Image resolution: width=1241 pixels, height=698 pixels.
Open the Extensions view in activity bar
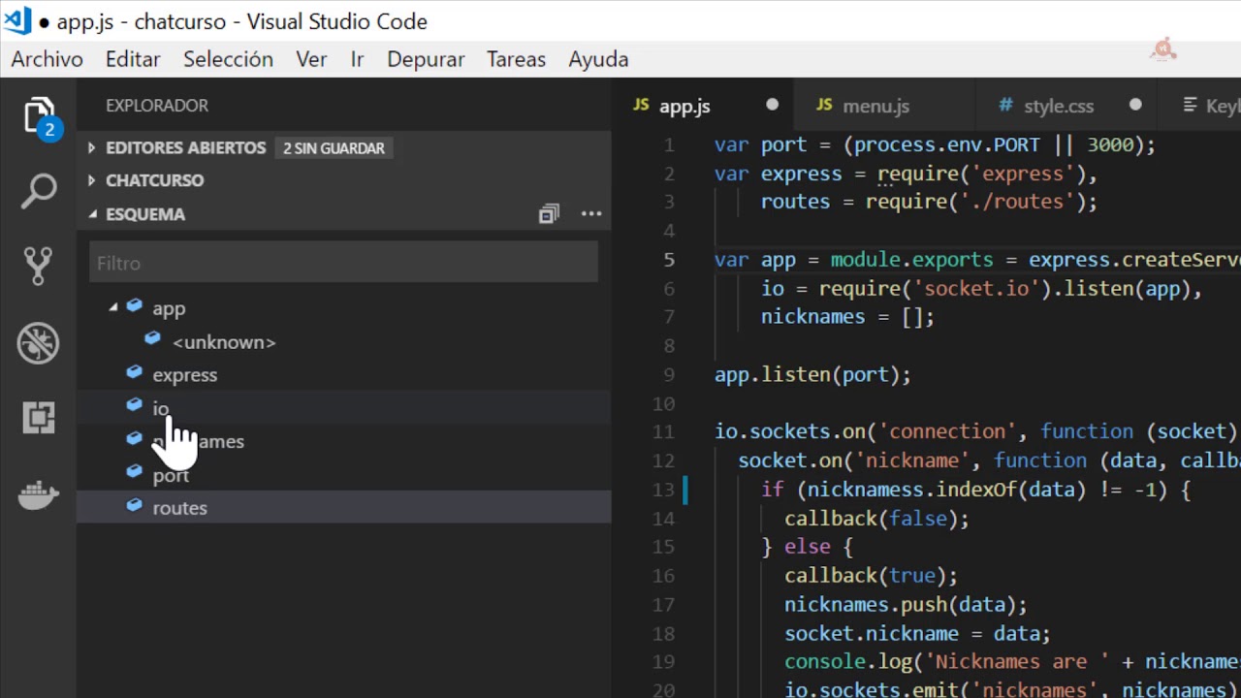[x=39, y=418]
